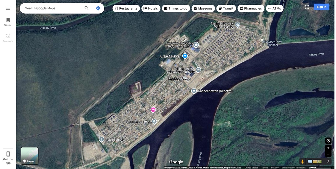Open Saved places in sidebar
The height and width of the screenshot is (169, 336).
[x=8, y=22]
